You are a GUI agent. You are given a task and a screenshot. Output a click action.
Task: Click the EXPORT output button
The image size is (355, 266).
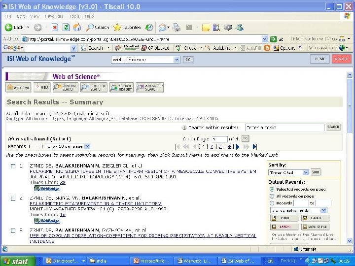tap(284, 227)
